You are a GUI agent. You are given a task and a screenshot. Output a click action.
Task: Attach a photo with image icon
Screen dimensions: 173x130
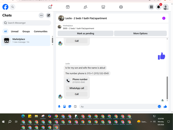[64, 106]
